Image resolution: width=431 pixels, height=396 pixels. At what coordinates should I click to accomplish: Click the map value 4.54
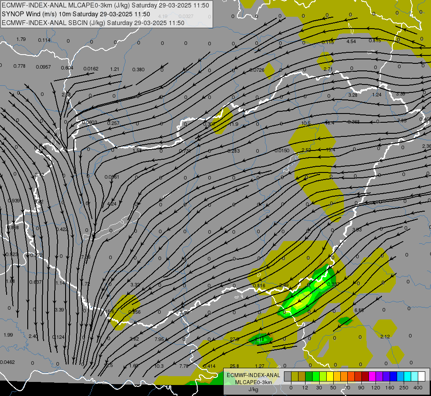(x=351, y=41)
